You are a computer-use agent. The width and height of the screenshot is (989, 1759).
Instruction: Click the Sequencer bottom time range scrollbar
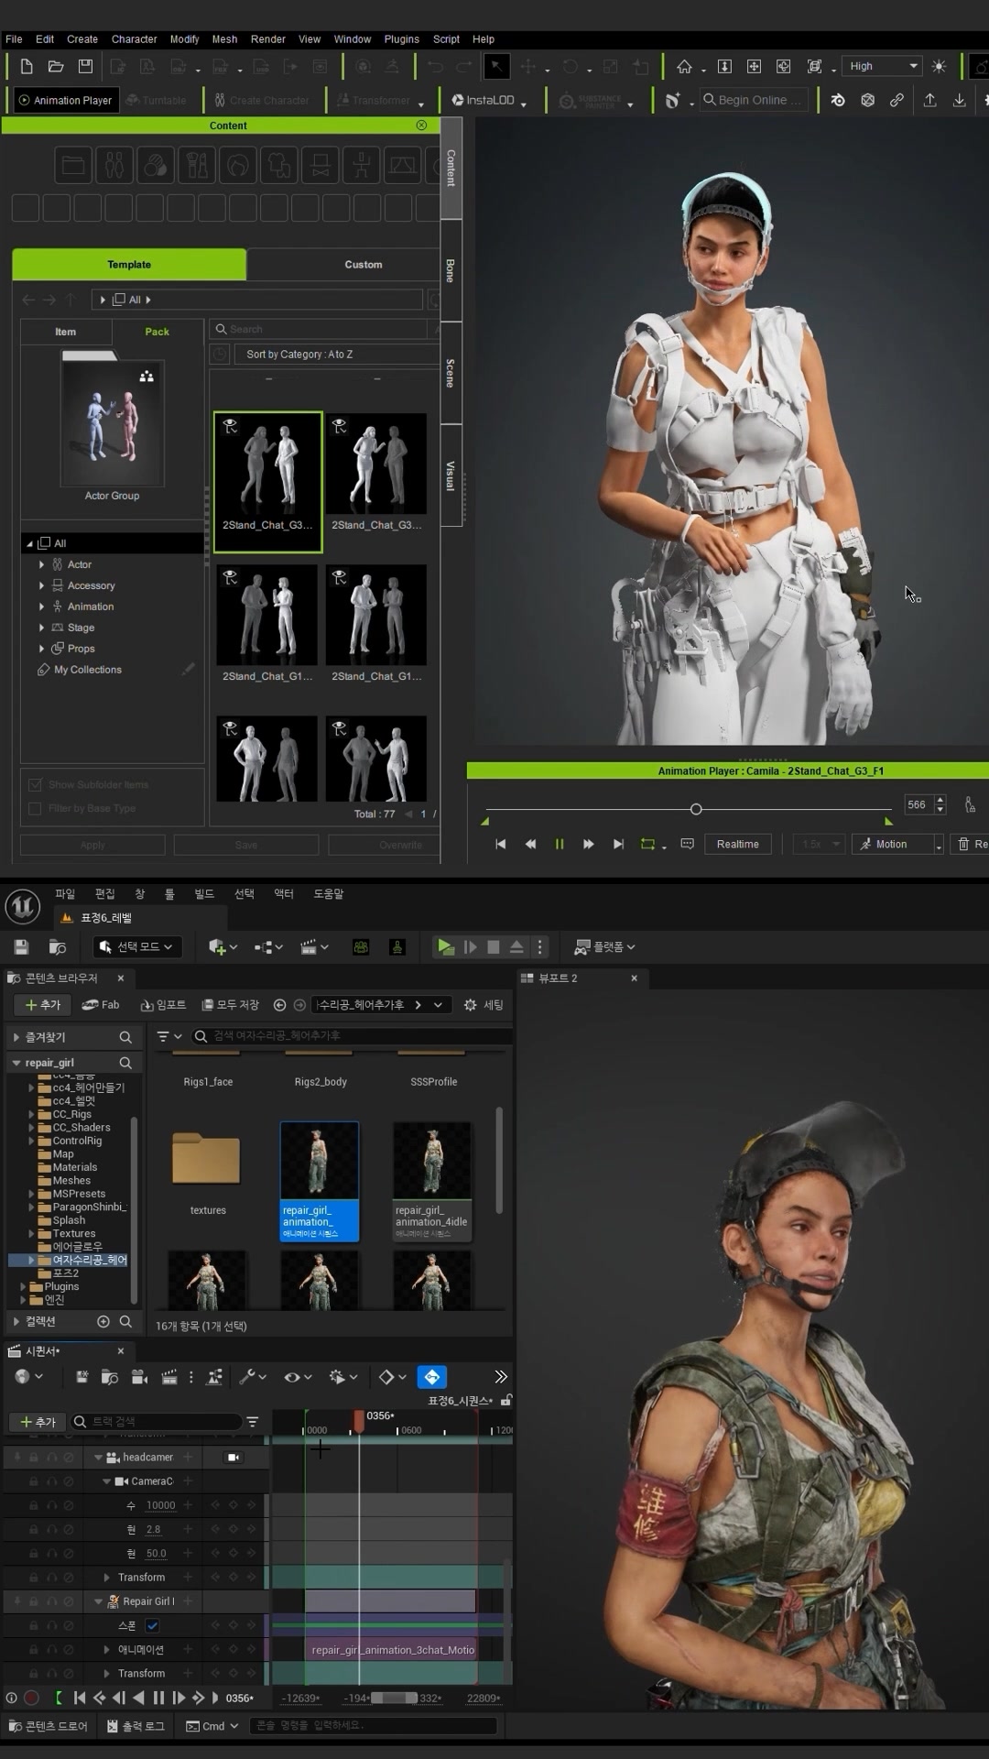pyautogui.click(x=394, y=1698)
